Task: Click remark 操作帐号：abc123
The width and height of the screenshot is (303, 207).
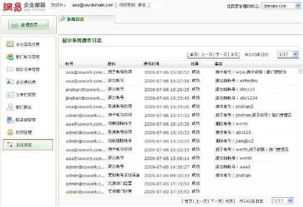Action: [233, 132]
